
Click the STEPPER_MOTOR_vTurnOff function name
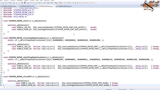tap(20, 77)
